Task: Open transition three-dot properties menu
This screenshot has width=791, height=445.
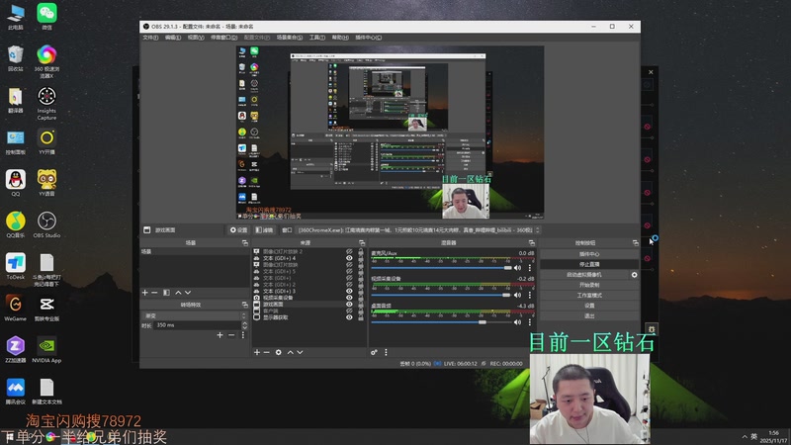Action: pos(242,335)
